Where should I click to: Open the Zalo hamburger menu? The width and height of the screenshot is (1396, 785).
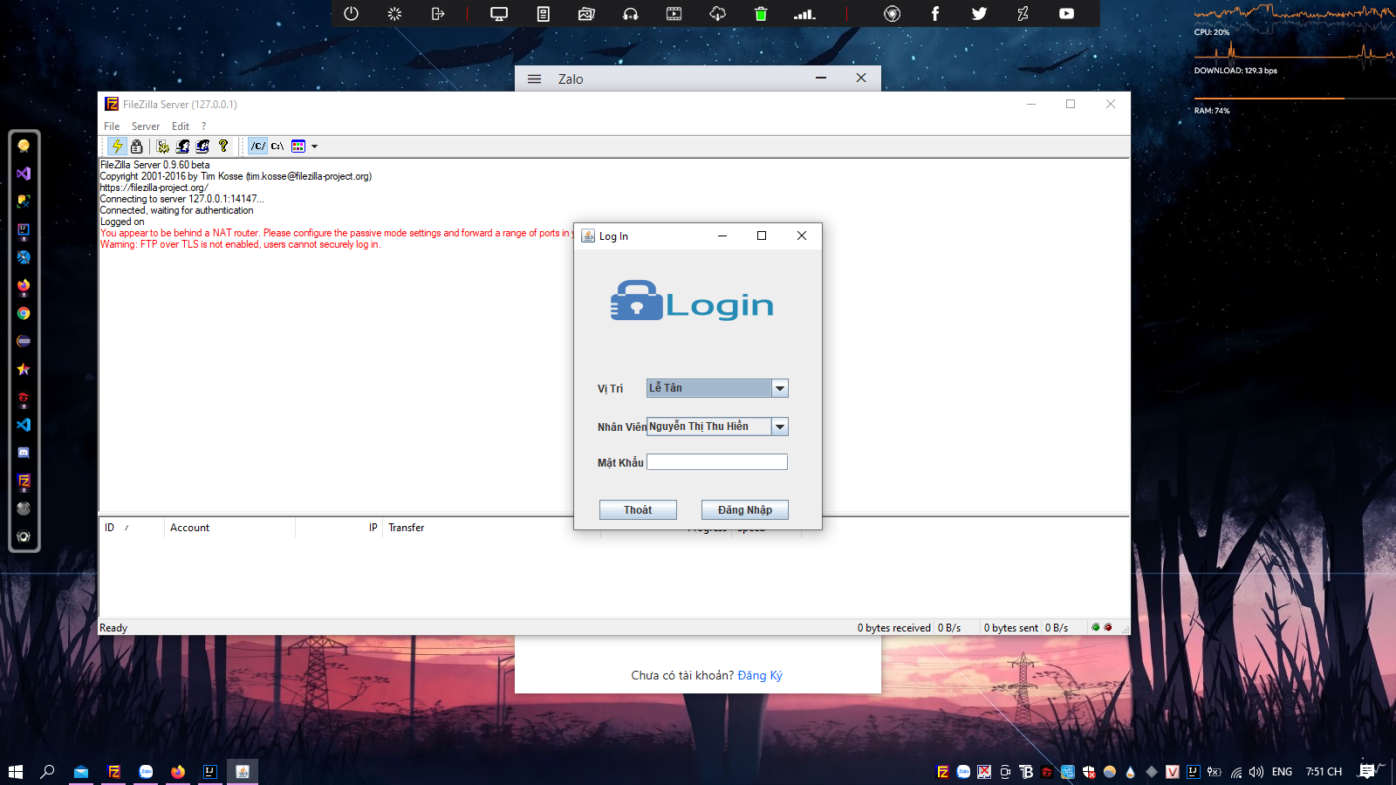535,78
